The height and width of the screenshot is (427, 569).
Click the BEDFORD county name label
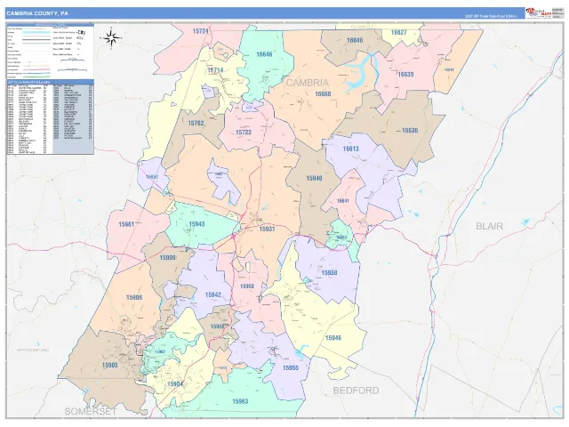click(x=356, y=391)
